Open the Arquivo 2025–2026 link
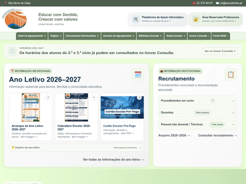246x184 pixels. pos(174,135)
